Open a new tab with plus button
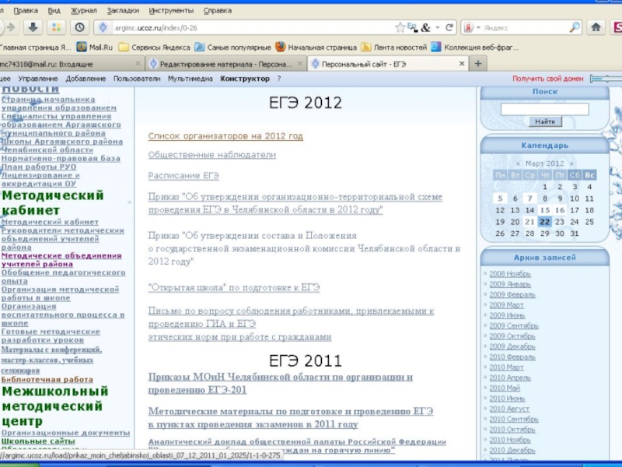 pos(478,64)
